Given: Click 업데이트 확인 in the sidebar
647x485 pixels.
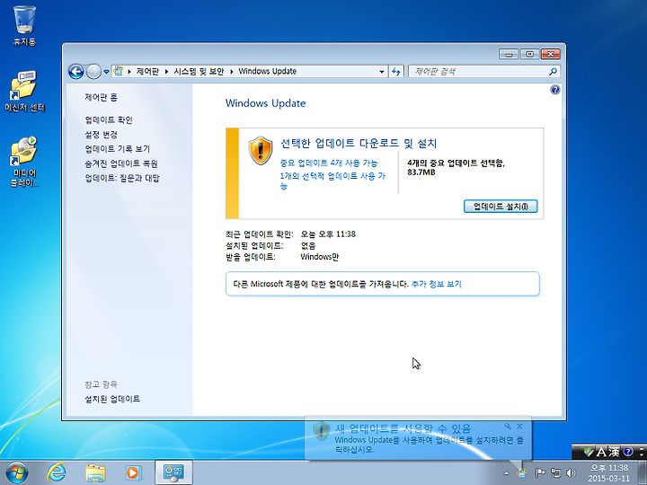Looking at the screenshot, I should point(109,120).
